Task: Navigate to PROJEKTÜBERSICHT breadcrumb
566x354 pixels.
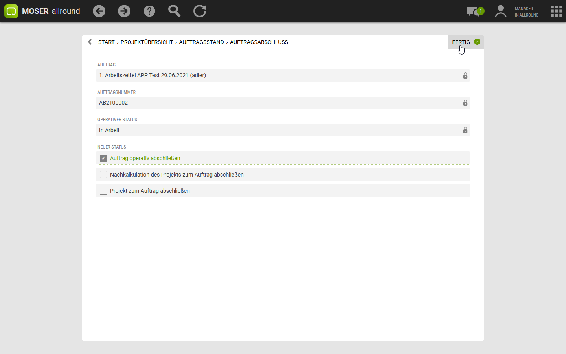Action: click(147, 42)
